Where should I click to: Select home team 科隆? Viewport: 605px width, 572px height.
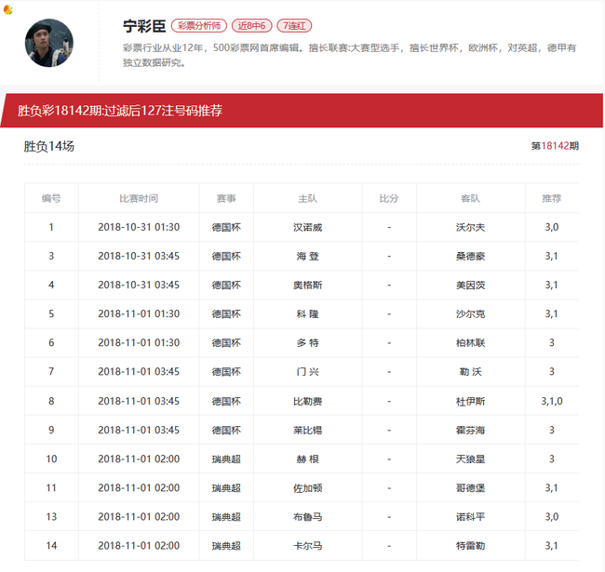pos(307,314)
